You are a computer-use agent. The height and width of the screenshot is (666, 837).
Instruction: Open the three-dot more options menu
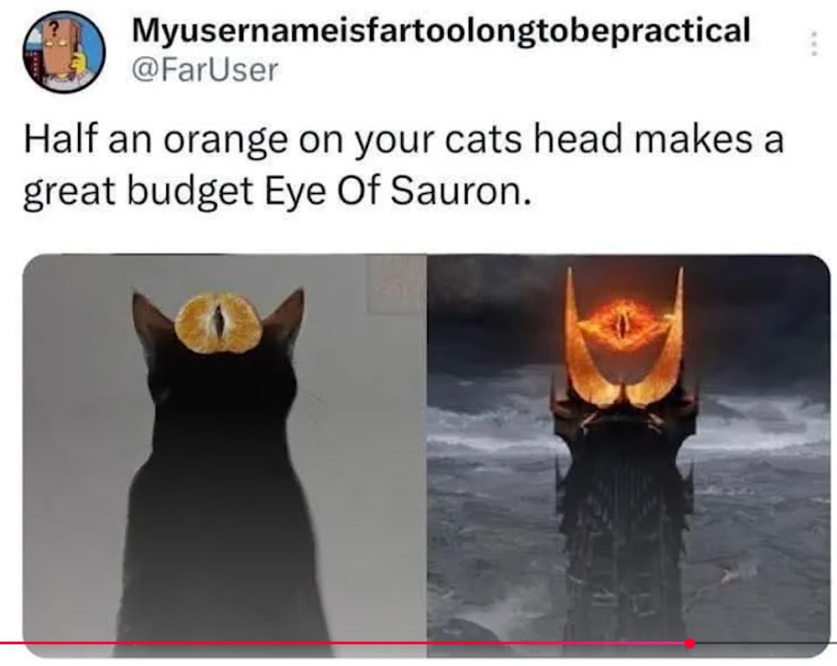tap(814, 44)
